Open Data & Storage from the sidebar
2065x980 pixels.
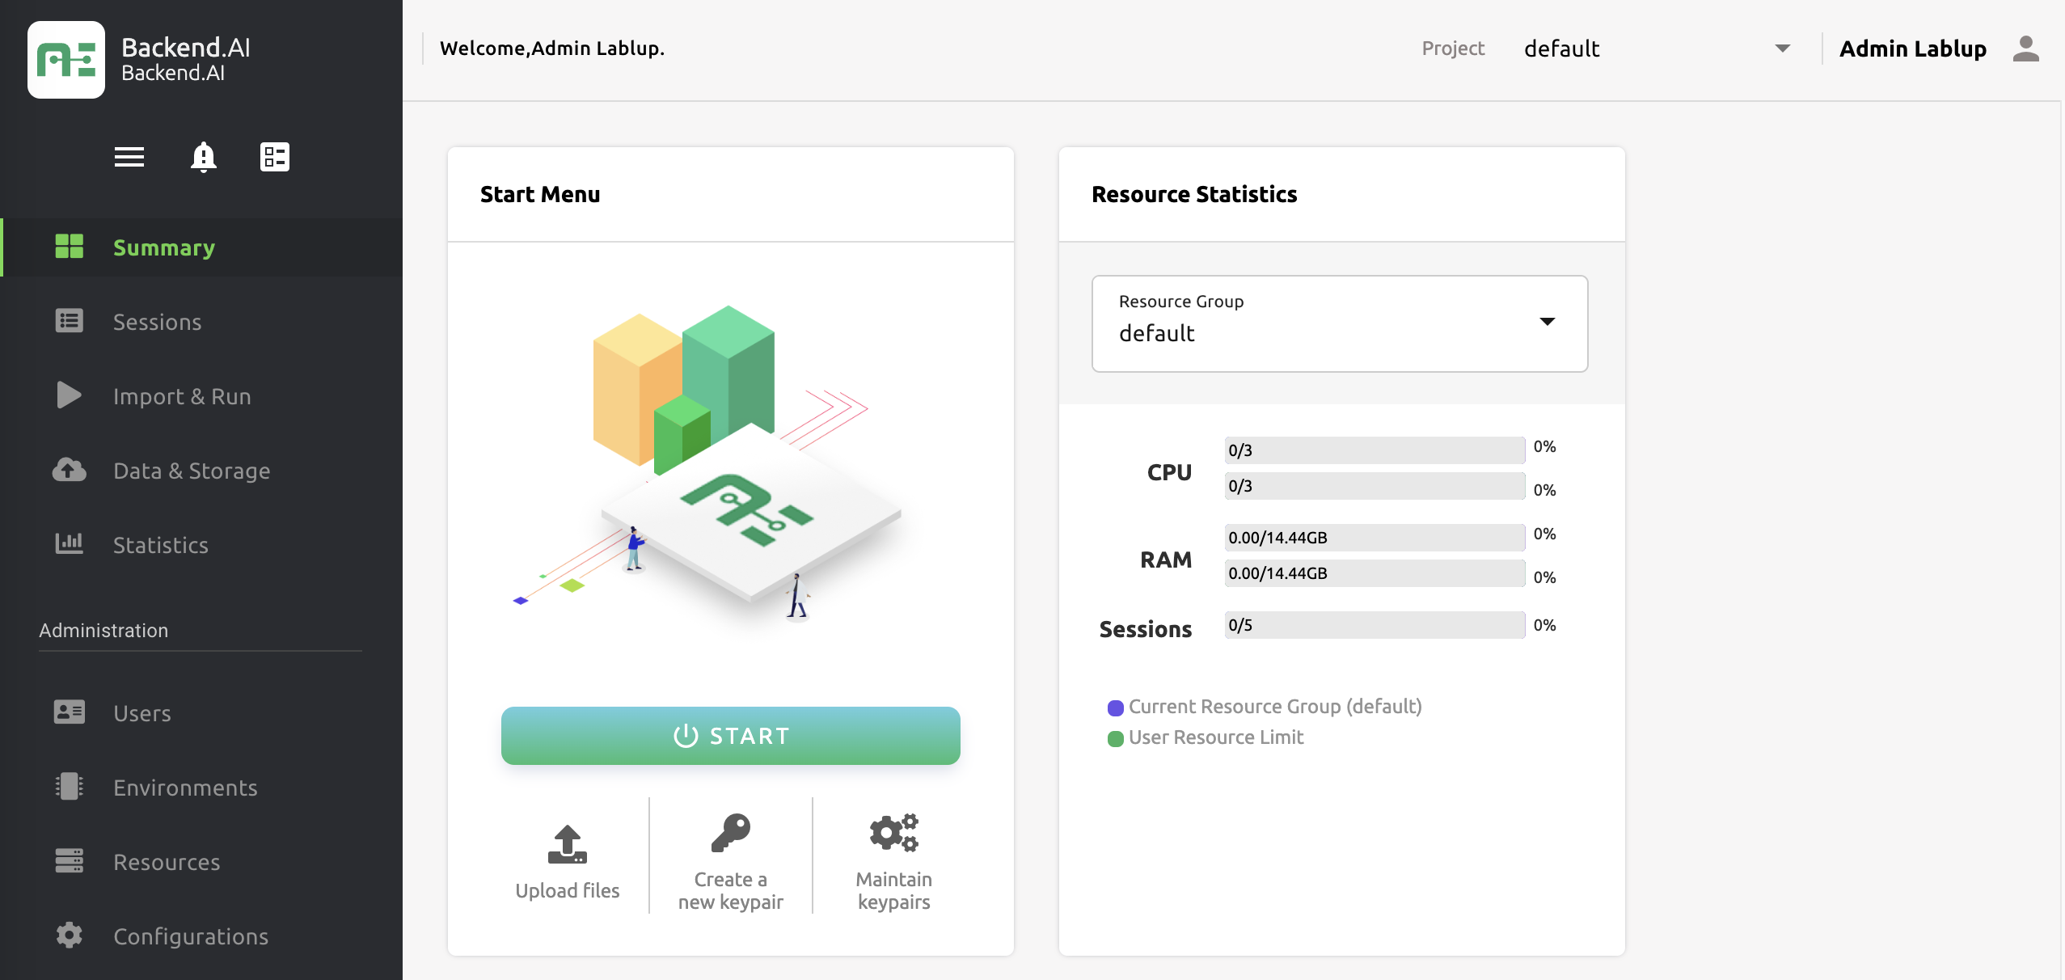coord(192,471)
